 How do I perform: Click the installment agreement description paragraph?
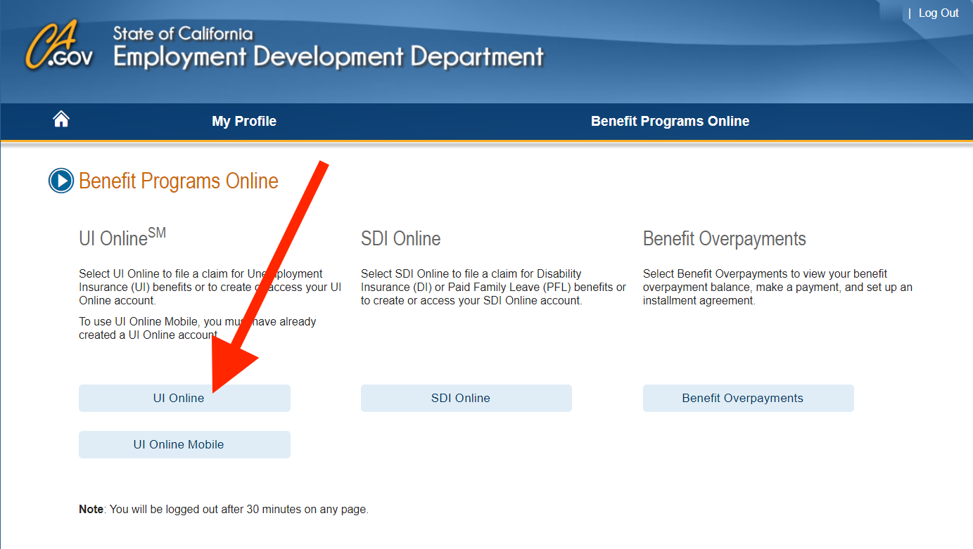point(777,287)
